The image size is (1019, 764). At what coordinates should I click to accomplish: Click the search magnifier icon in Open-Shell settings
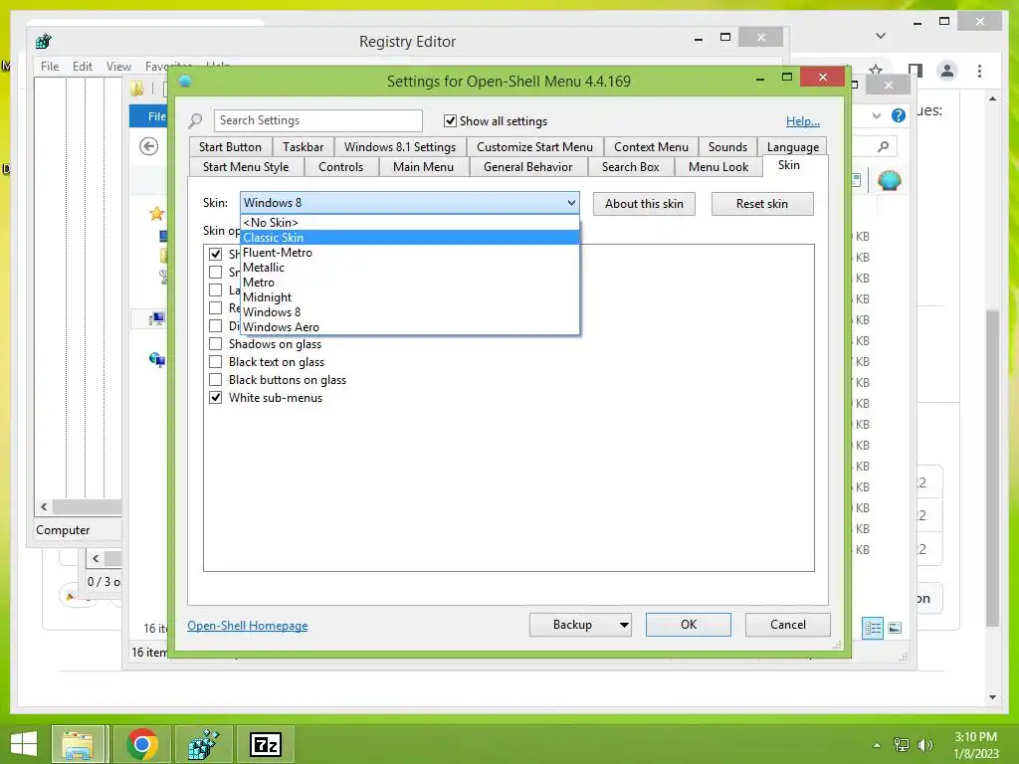click(195, 120)
